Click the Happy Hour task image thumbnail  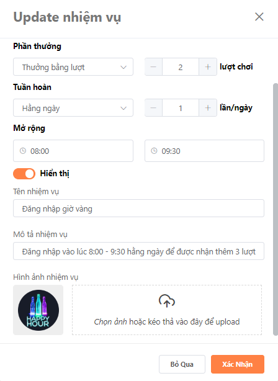[x=38, y=310]
